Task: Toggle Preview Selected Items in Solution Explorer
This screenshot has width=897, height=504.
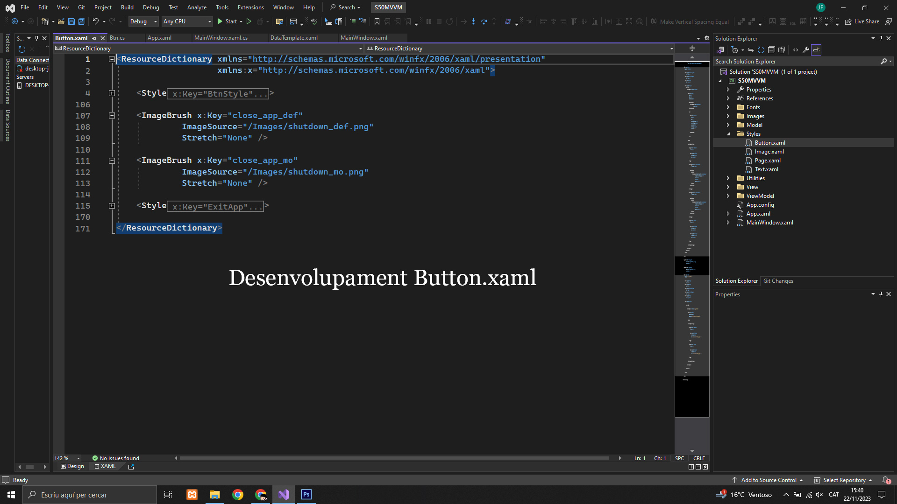Action: [816, 50]
